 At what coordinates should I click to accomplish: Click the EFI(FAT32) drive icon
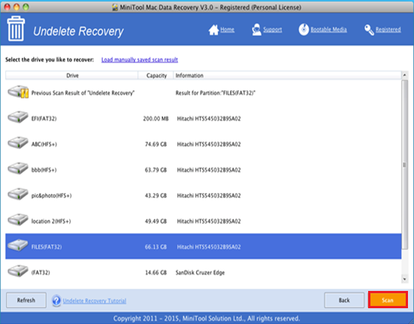coord(18,117)
